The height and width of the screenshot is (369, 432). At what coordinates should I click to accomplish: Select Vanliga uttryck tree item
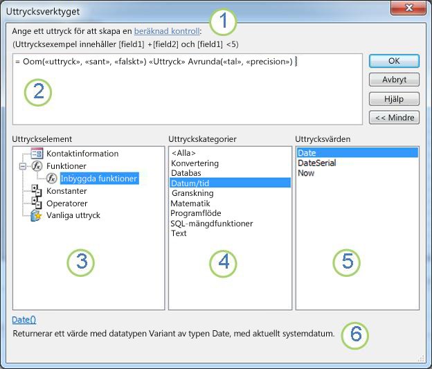[x=73, y=215]
